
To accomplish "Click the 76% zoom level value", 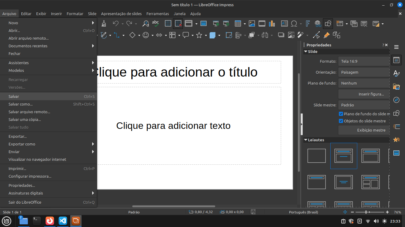I will [397, 212].
